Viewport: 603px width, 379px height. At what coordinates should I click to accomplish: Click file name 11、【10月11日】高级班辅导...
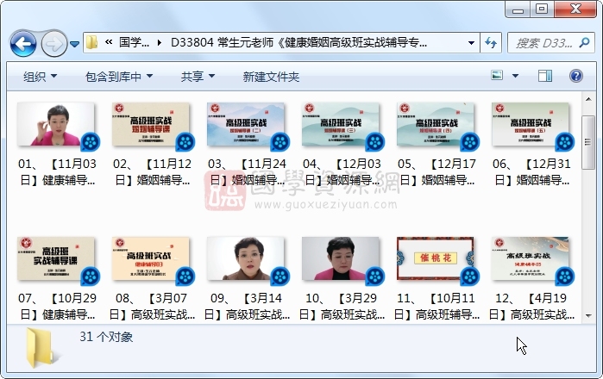click(437, 307)
